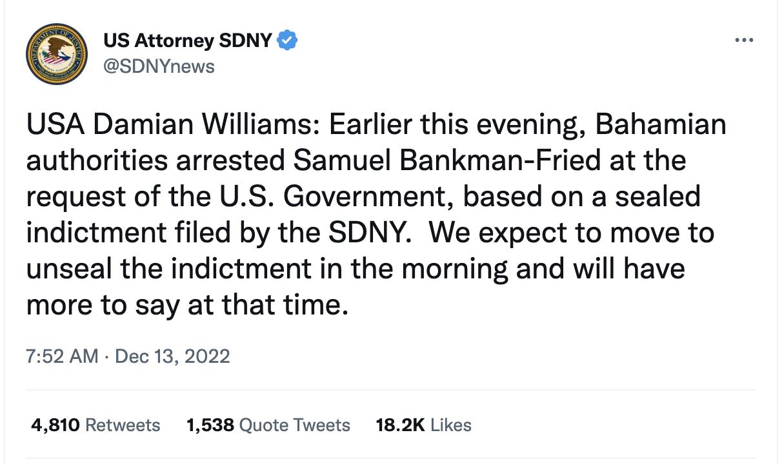Open the Quote Tweets label
The image size is (782, 464).
click(295, 425)
